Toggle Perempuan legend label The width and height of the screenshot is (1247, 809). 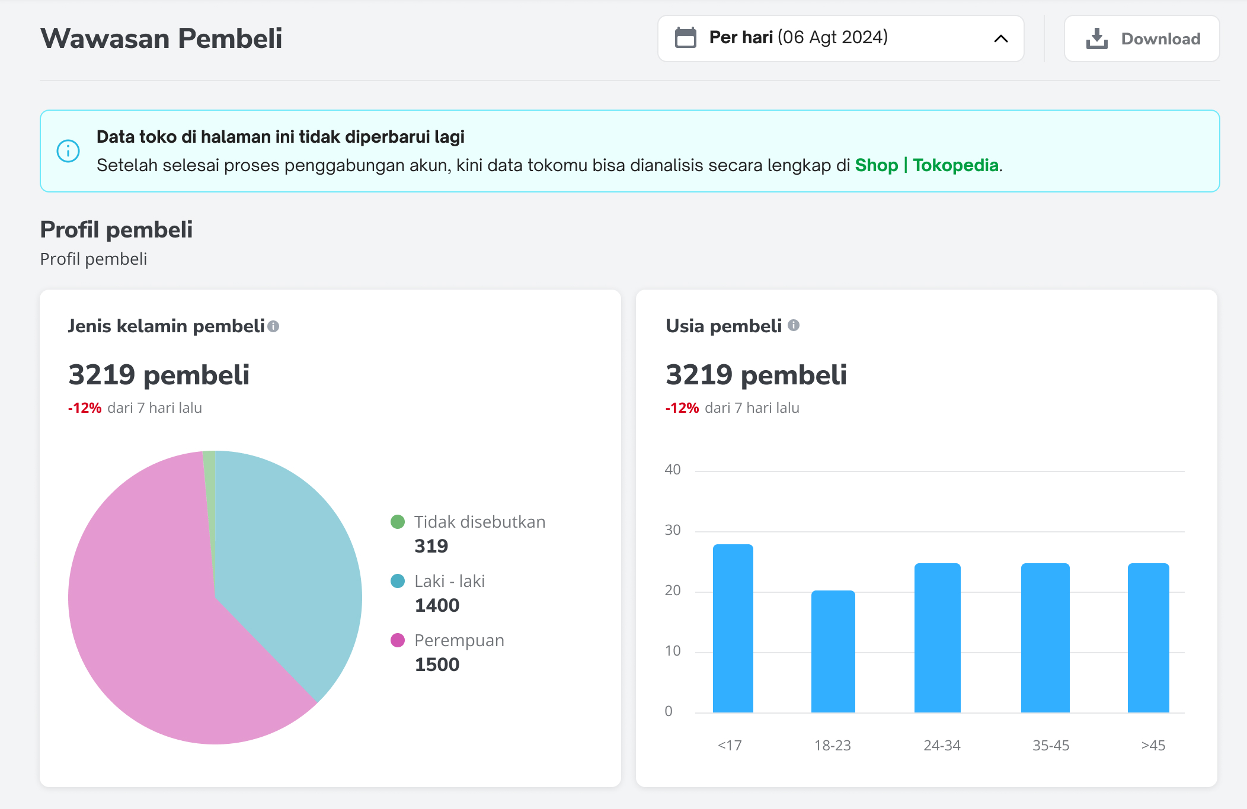tap(459, 640)
